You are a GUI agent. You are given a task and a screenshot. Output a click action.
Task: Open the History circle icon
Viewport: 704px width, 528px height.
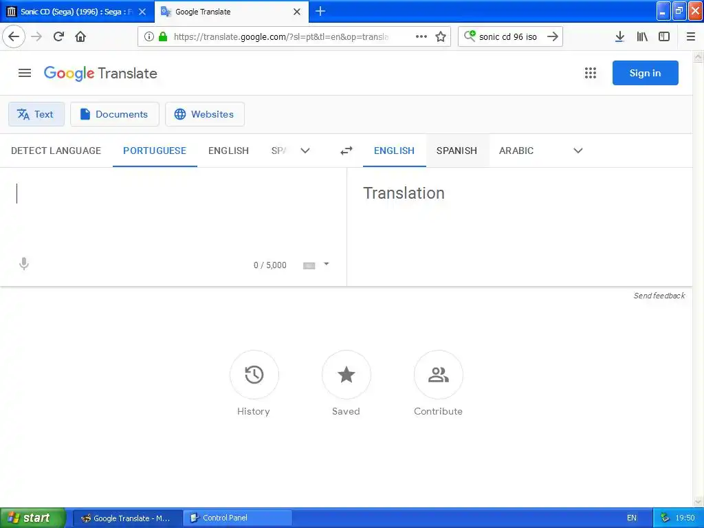tap(254, 375)
